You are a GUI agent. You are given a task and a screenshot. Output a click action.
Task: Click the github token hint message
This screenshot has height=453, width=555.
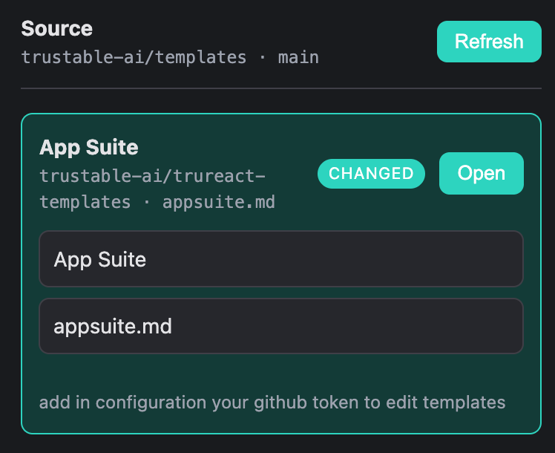[x=272, y=403]
